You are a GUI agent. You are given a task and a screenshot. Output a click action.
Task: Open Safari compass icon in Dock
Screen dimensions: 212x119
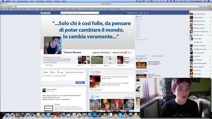pos(43,115)
